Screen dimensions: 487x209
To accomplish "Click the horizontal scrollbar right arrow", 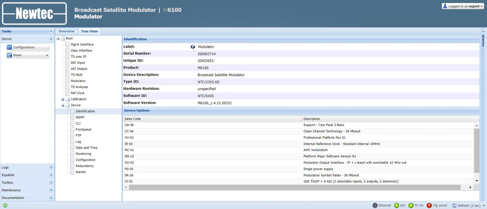I will tap(471, 187).
